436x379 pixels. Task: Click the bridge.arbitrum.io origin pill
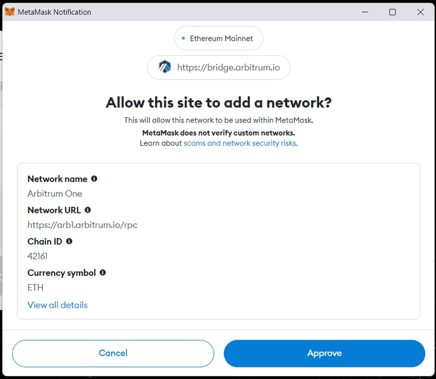tap(218, 67)
